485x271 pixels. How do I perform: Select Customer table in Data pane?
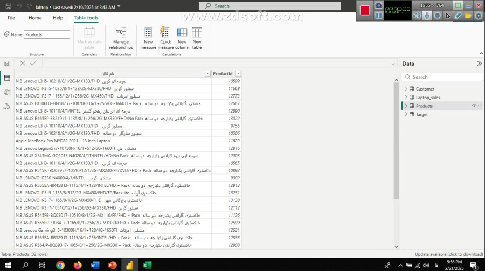click(x=425, y=89)
